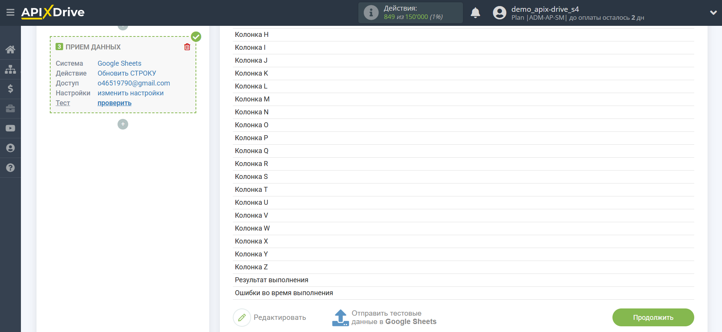Screen dimensions: 722x332
Task: Click 'Колонка N' row
Action: 463,112
